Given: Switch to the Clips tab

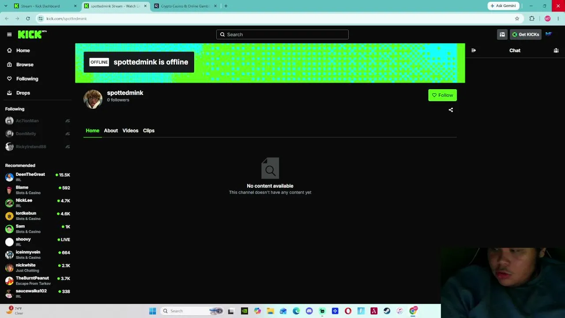Looking at the screenshot, I should tap(149, 131).
